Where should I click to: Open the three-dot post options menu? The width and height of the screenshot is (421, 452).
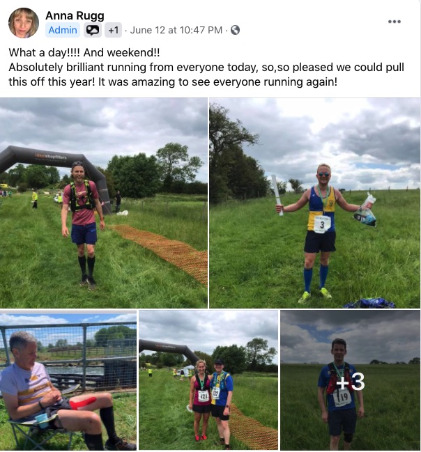394,22
